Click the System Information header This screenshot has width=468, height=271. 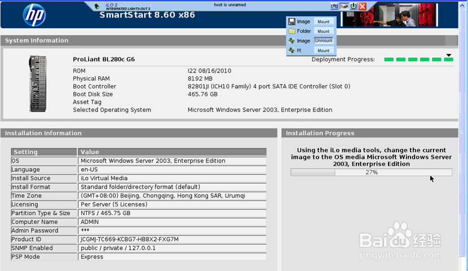229,41
